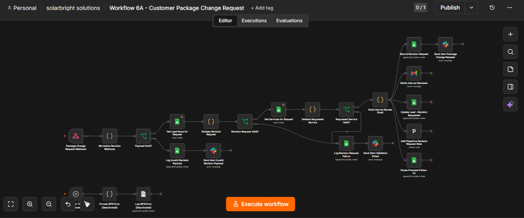The image size is (524, 218).
Task: Open Add Pipedrive Revision Request Note node
Action: coord(414,131)
